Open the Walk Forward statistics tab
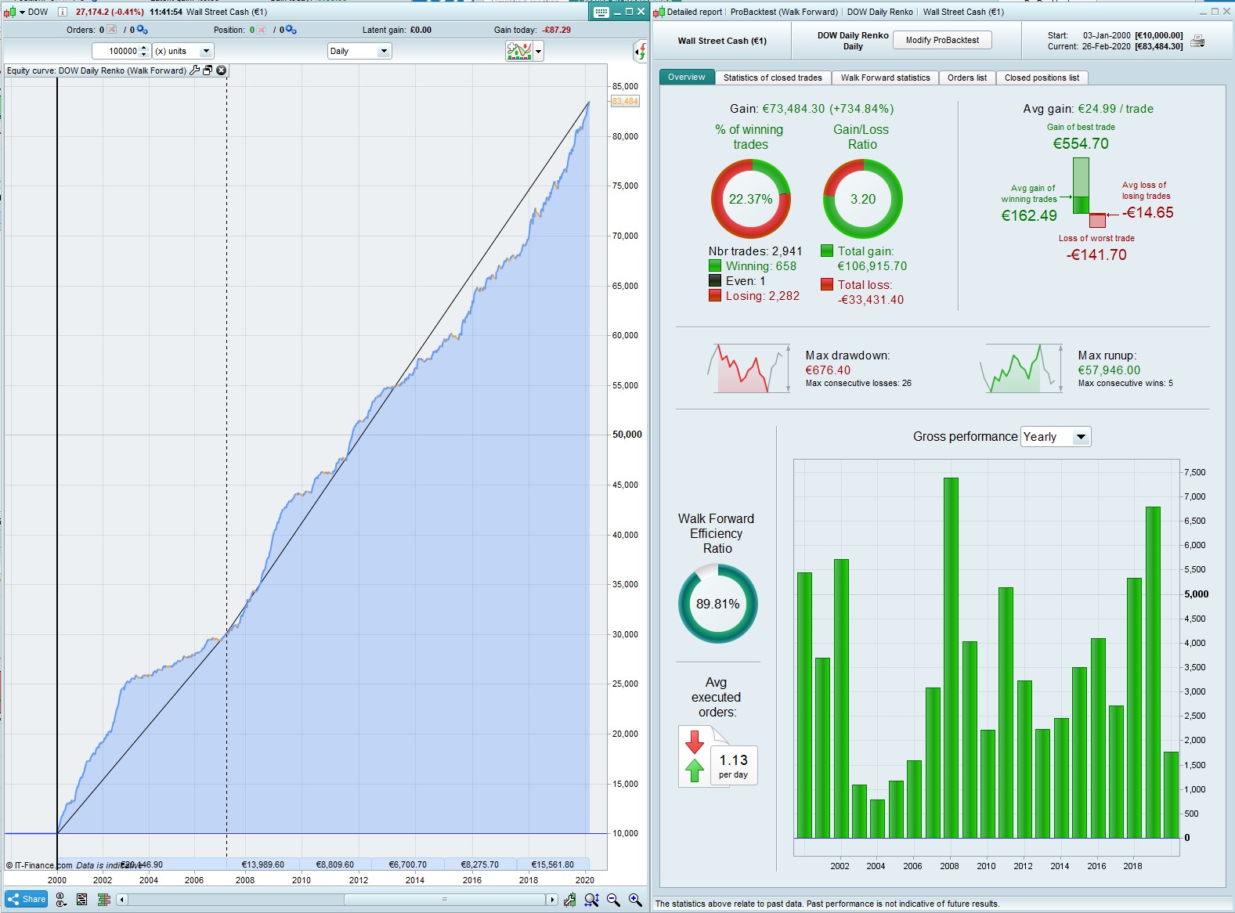 click(885, 78)
